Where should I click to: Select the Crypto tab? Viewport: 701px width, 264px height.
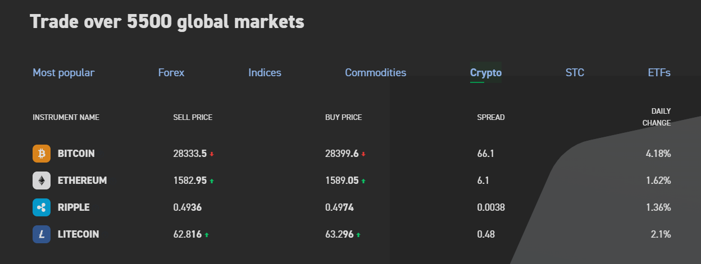[486, 72]
